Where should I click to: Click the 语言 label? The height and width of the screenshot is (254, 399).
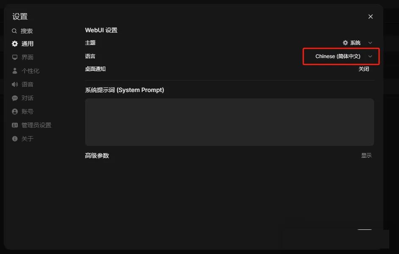(90, 56)
